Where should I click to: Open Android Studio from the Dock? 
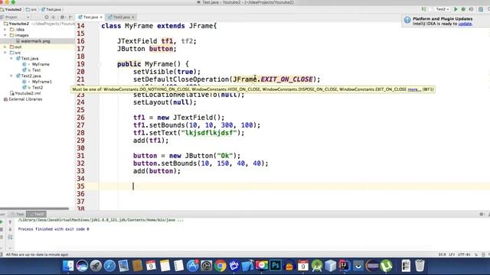pos(316,266)
